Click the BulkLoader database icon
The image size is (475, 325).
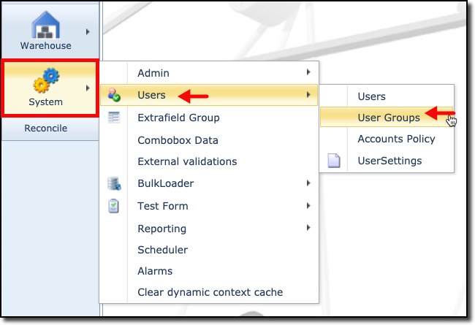pos(113,183)
